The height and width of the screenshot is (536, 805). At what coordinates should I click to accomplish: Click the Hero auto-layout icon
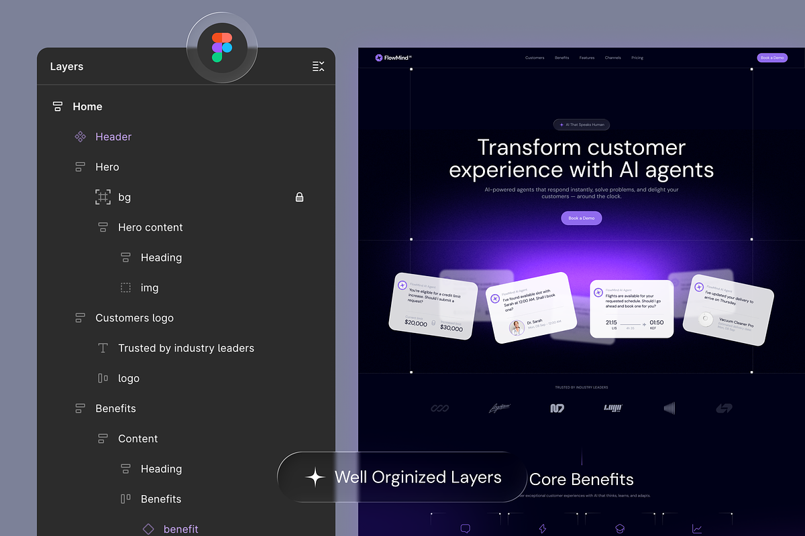[80, 167]
